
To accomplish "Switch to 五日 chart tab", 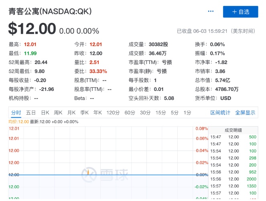I will coord(31,113).
